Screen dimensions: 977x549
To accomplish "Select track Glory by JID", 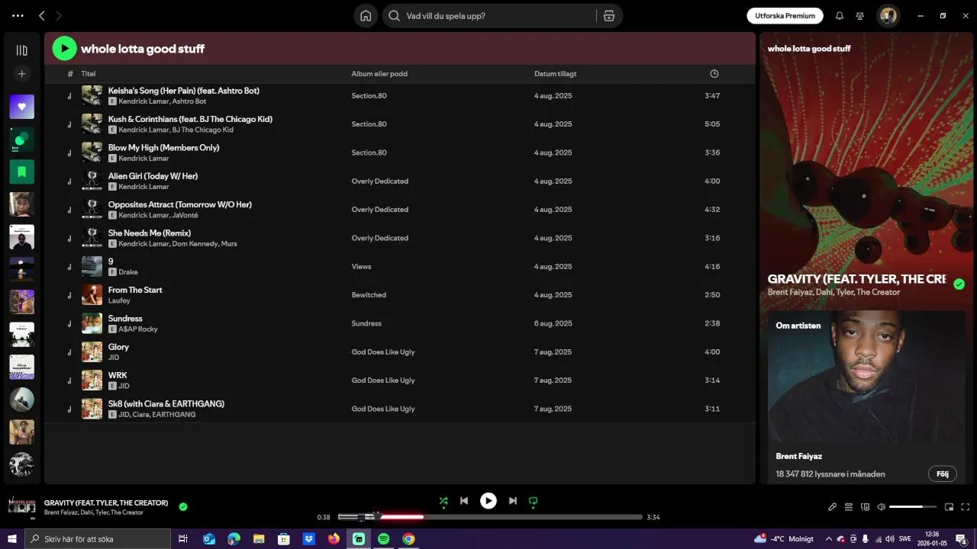I will (x=400, y=352).
